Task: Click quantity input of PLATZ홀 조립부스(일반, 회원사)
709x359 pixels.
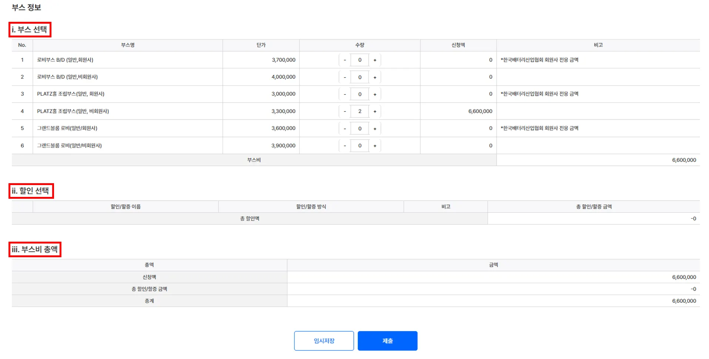Action: click(360, 94)
